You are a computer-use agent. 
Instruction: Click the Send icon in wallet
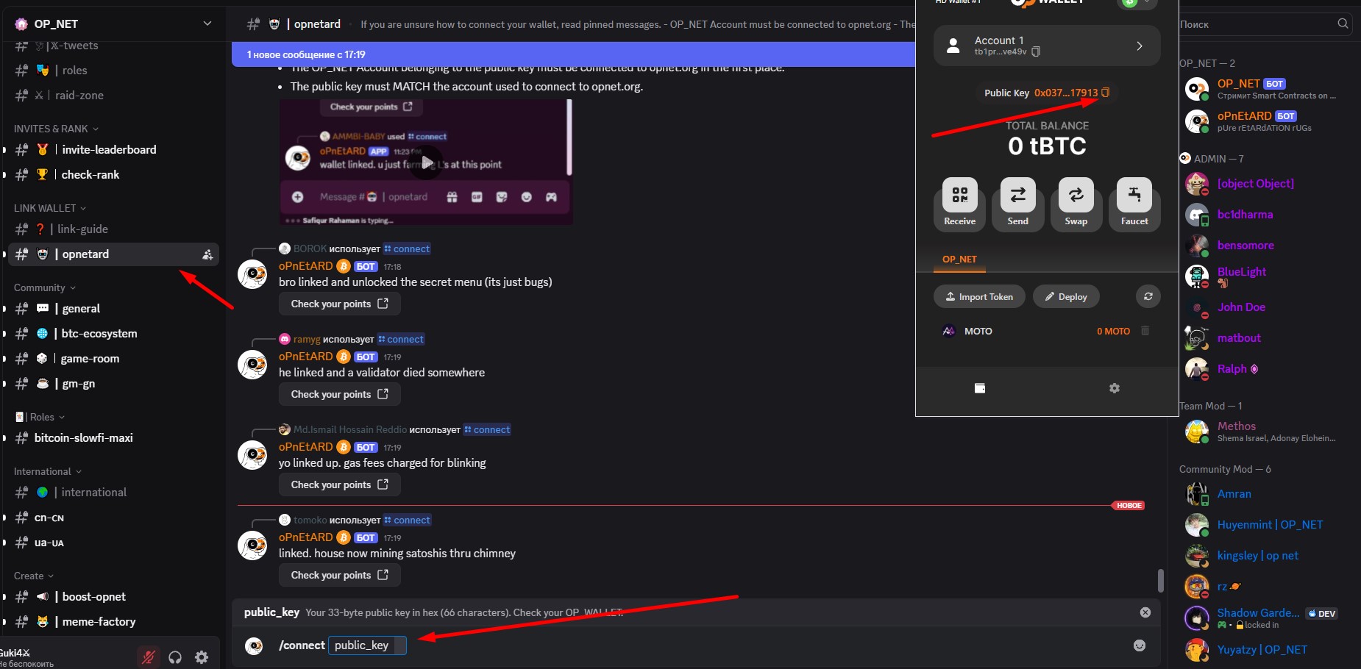coord(1017,196)
